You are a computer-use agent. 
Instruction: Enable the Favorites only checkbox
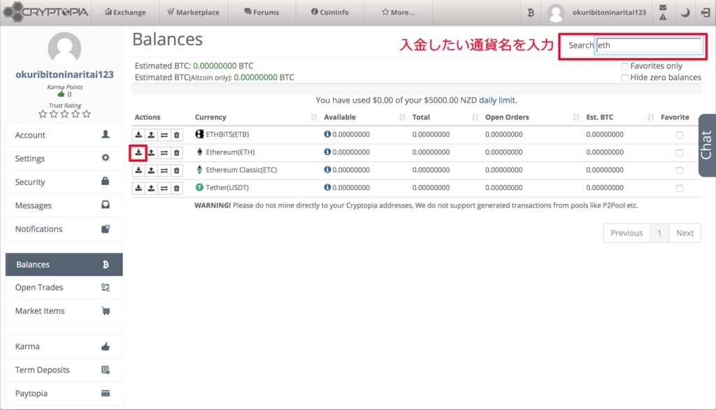pos(624,66)
